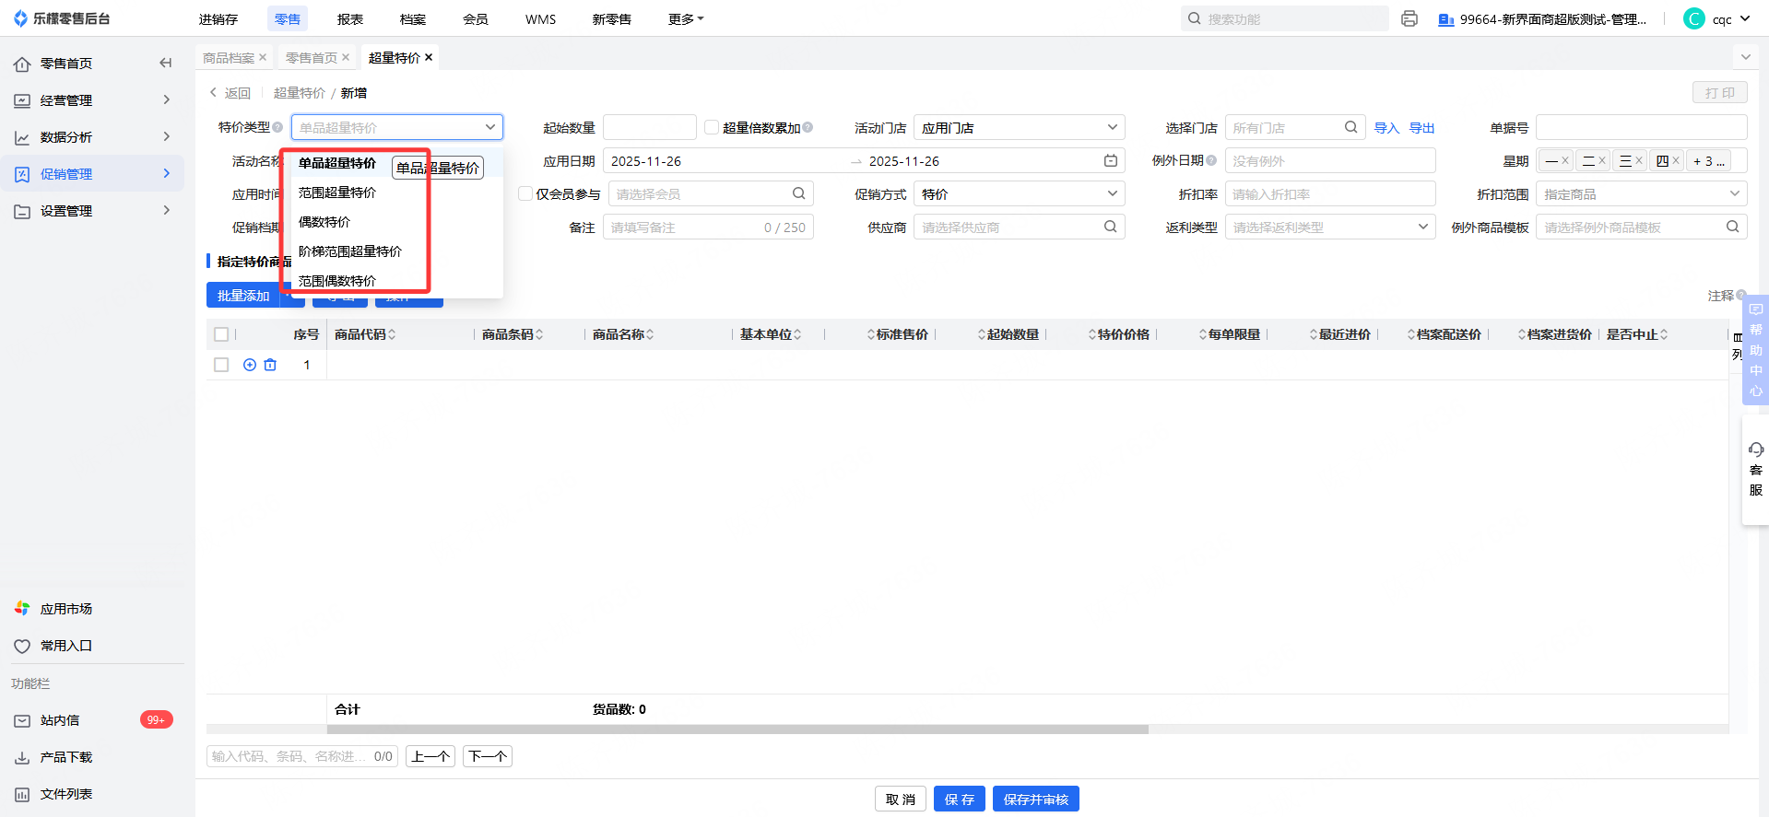The height and width of the screenshot is (817, 1769).
Task: Switch to the 商品档案 tab
Action: coord(229,58)
